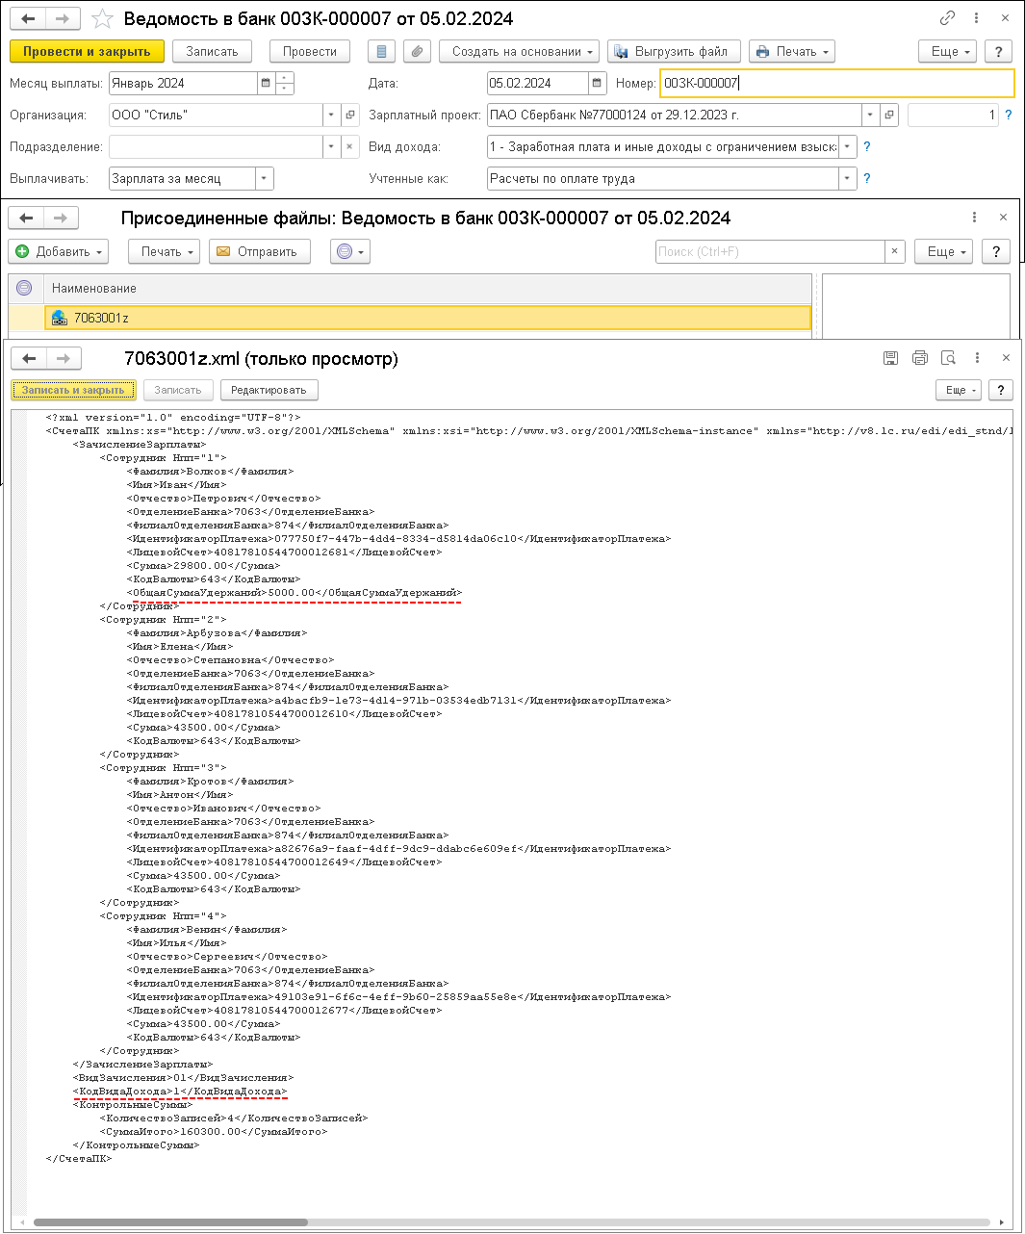The image size is (1025, 1234).
Task: Click the Дата field showing 05.02.2024
Action: [537, 83]
